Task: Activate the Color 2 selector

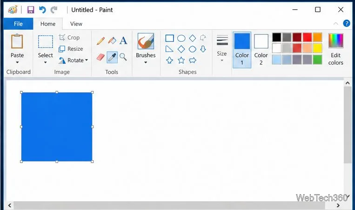Action: (x=261, y=50)
